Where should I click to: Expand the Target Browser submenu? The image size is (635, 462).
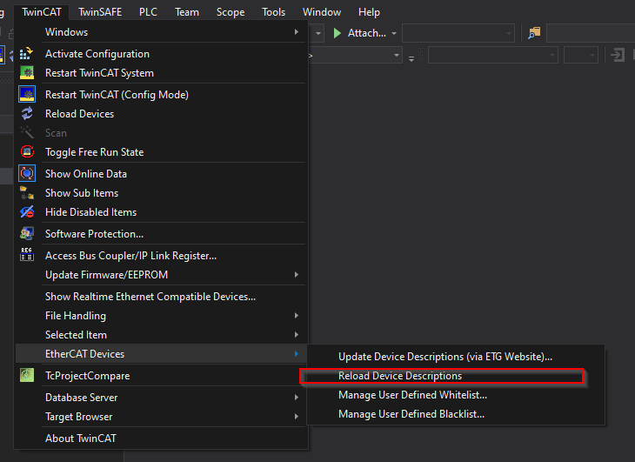pos(161,416)
